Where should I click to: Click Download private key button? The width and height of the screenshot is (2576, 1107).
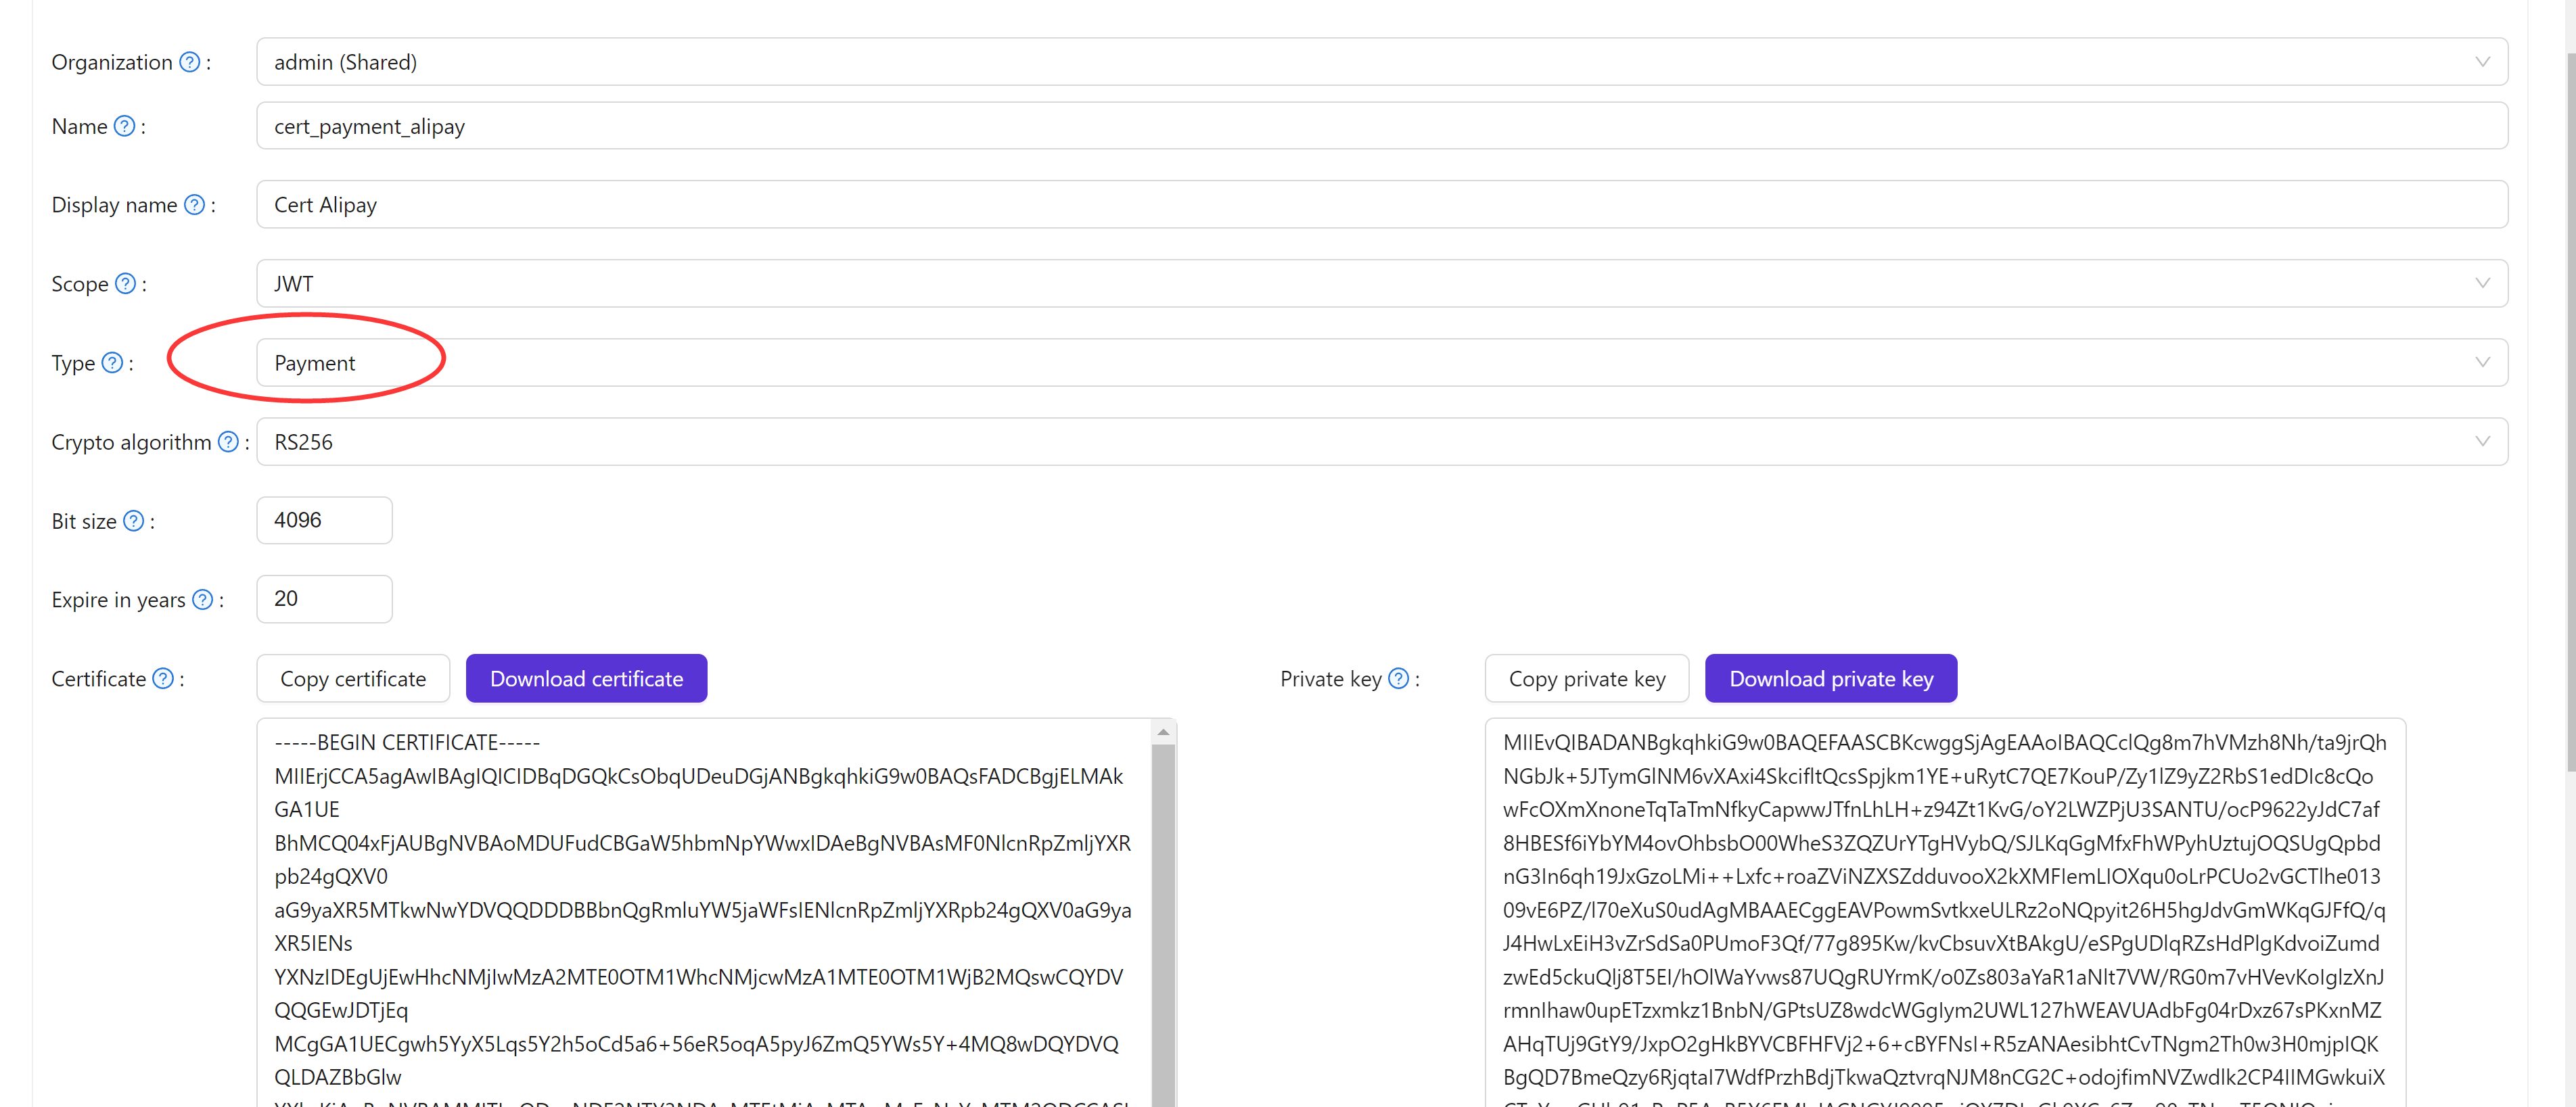coord(1830,679)
